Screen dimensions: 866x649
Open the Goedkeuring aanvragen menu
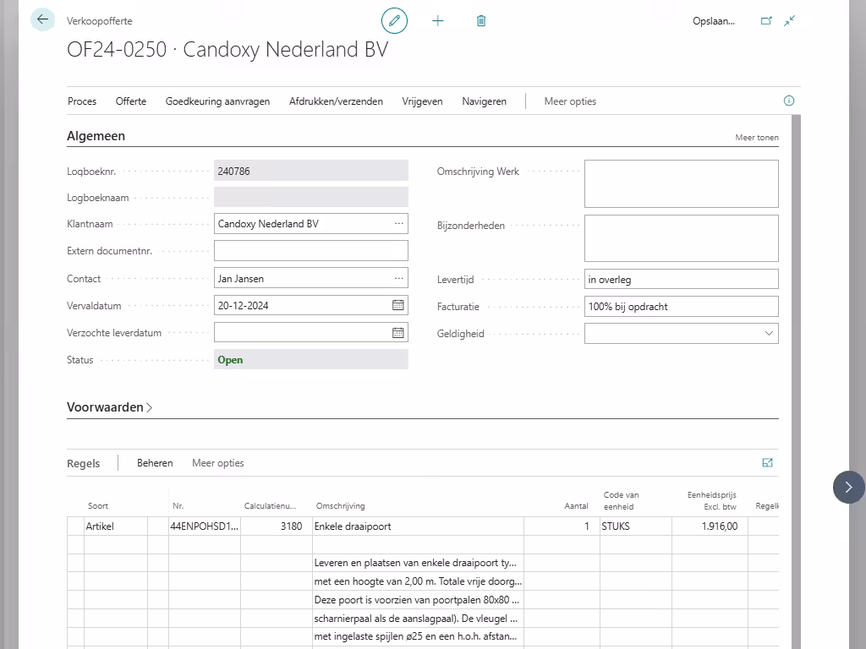point(217,101)
